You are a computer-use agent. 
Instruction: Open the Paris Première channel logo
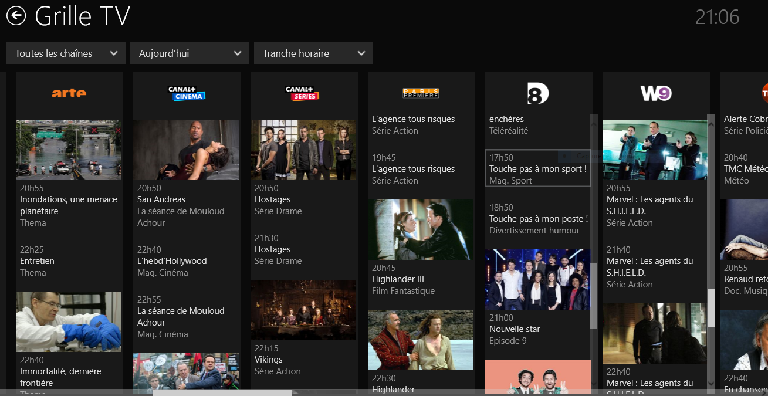(421, 93)
